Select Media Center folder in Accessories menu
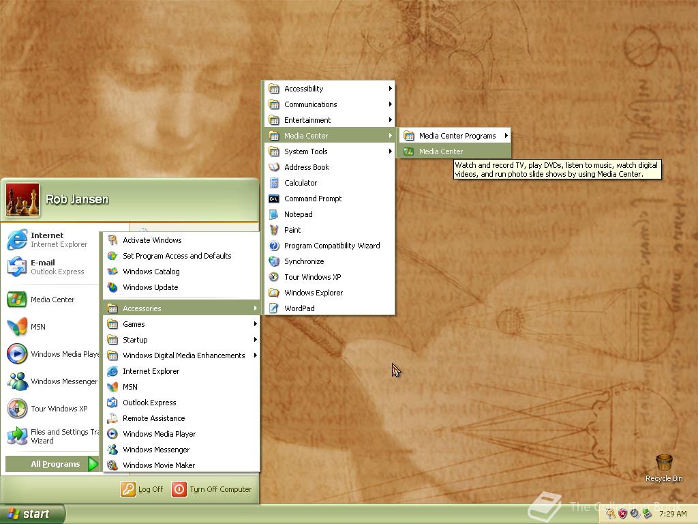The image size is (698, 524). pyautogui.click(x=329, y=136)
